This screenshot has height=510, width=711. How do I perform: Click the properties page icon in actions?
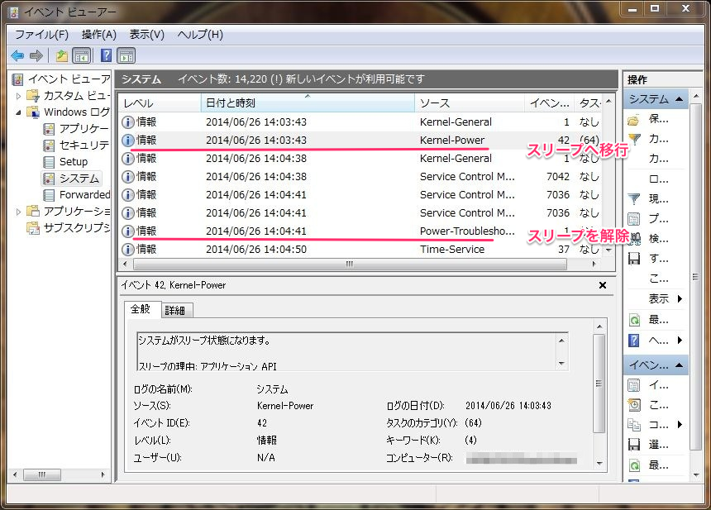pyautogui.click(x=633, y=219)
